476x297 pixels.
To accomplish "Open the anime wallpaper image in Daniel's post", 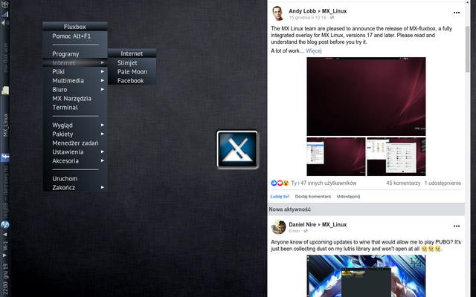I will coord(366,275).
